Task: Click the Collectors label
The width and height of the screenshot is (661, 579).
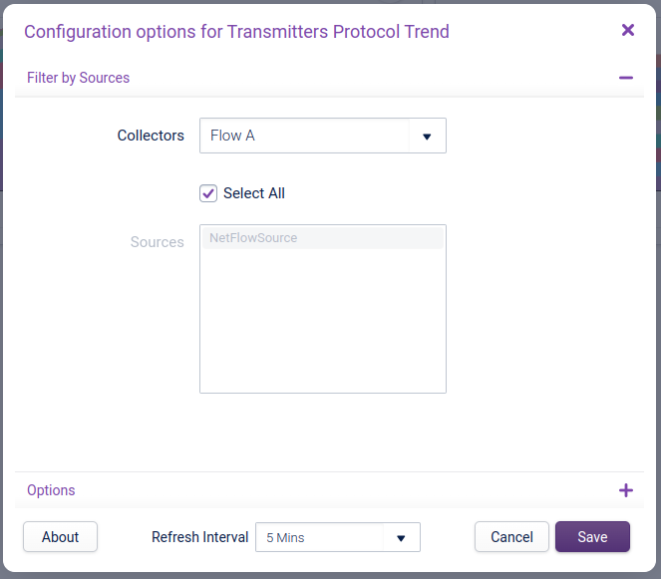Action: [151, 136]
